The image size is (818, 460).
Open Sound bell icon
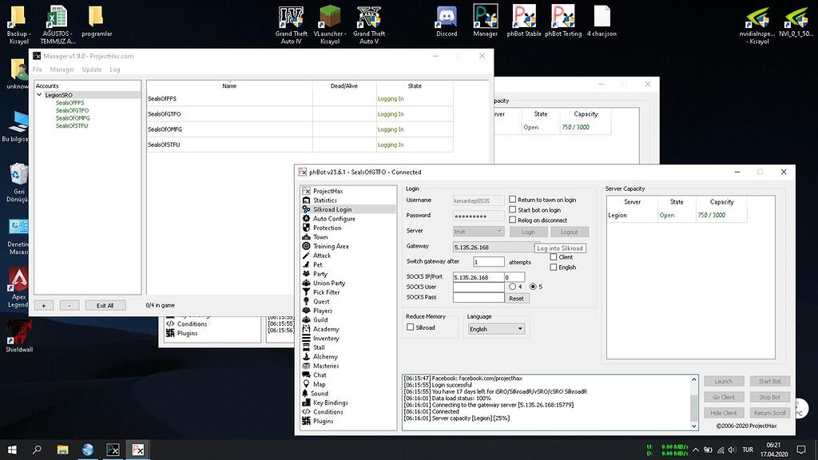(x=306, y=394)
